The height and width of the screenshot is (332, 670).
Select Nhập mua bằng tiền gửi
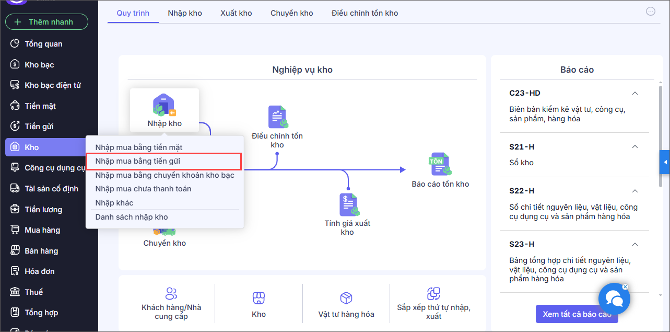[x=138, y=161]
